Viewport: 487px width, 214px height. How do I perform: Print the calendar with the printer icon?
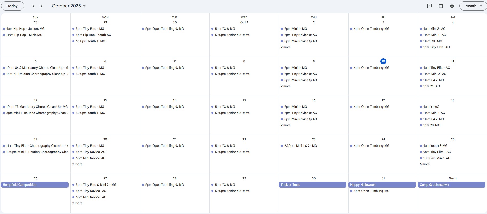tap(452, 6)
